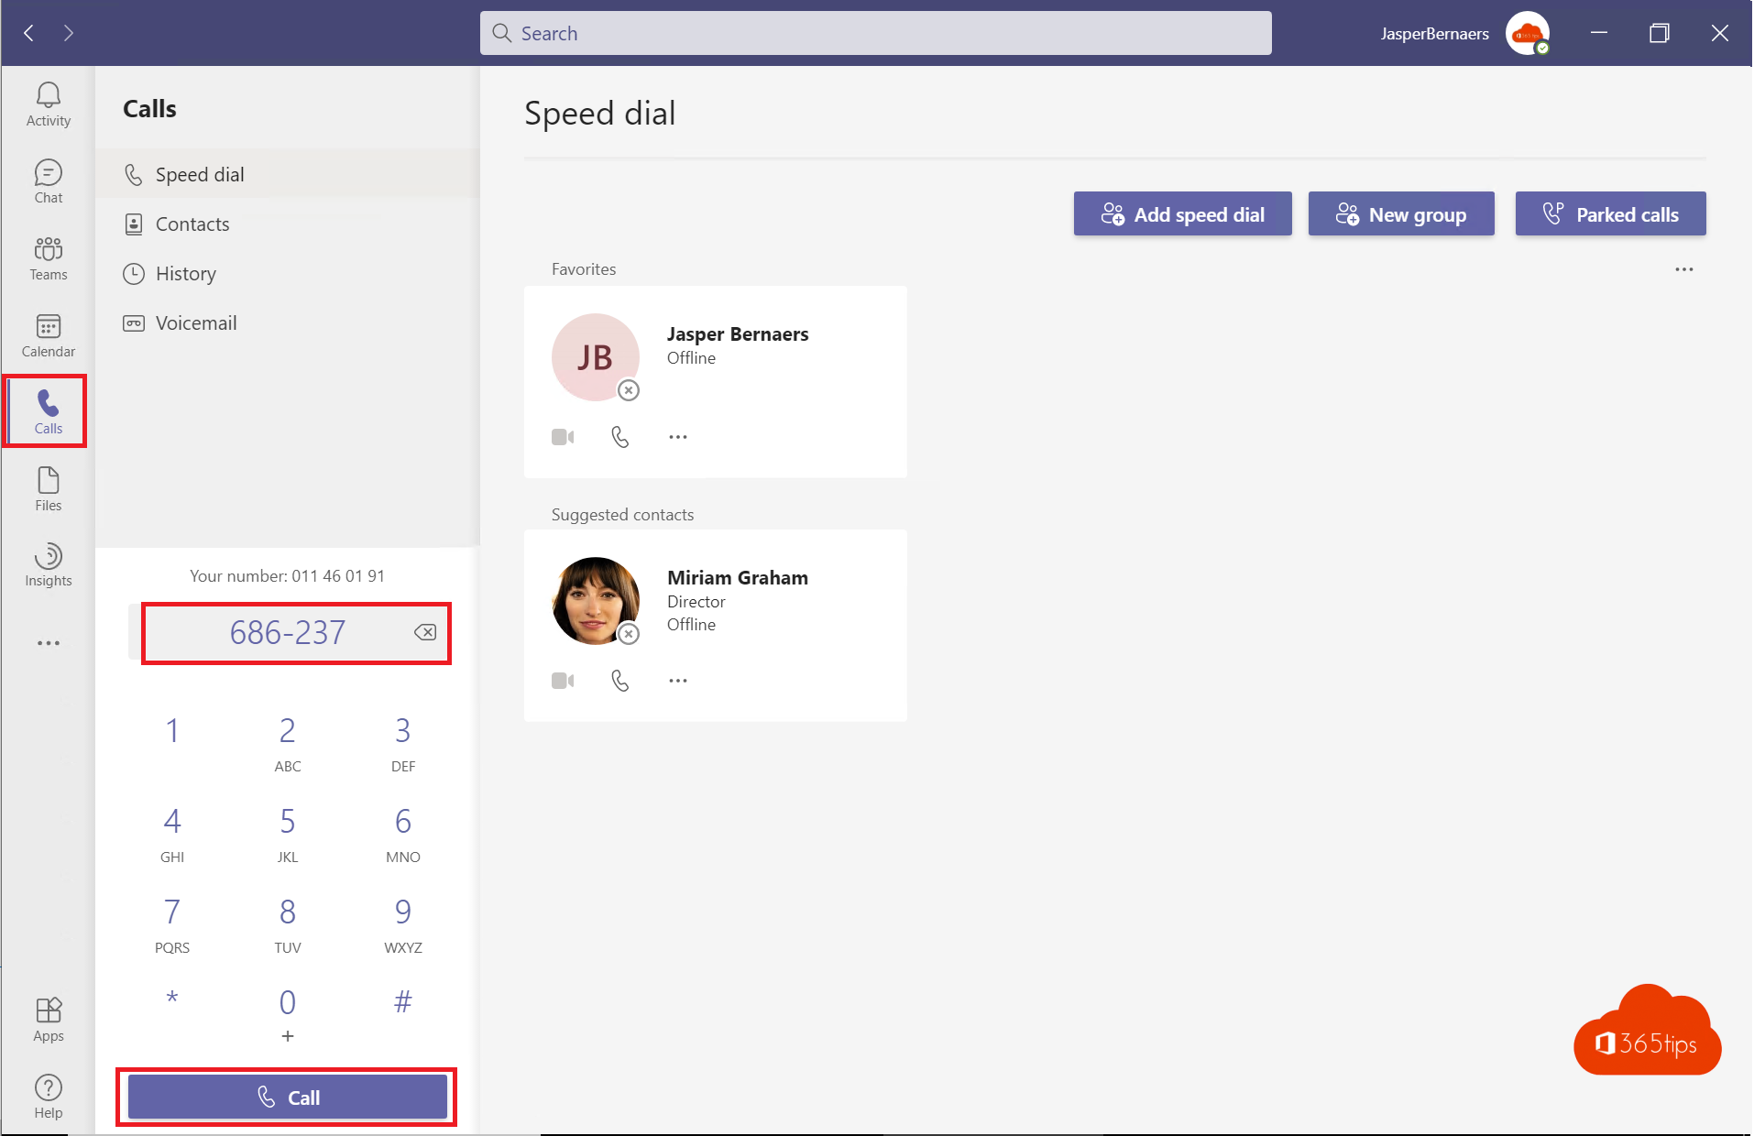The height and width of the screenshot is (1136, 1754).
Task: Dial digit 9 WXYZ on keypad
Action: click(x=403, y=925)
